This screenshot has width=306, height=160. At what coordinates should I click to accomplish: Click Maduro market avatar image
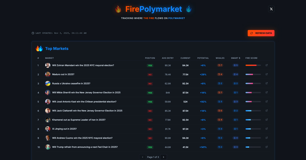click(48, 75)
